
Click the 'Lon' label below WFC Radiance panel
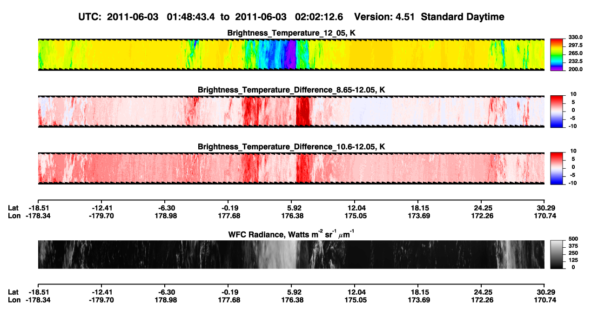pos(14,300)
